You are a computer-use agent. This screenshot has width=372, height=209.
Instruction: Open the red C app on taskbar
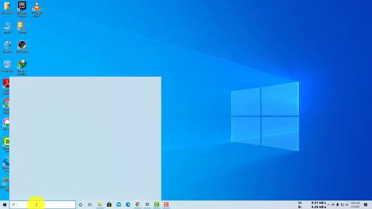166,204
